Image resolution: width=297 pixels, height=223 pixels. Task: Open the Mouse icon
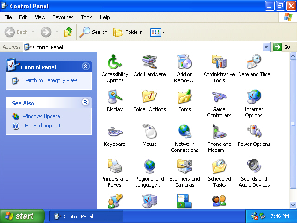click(x=149, y=131)
